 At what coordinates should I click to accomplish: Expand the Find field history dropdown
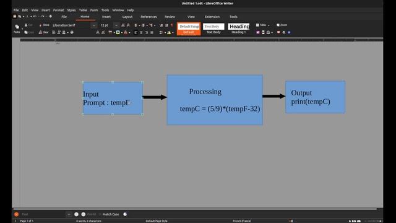click(69, 214)
